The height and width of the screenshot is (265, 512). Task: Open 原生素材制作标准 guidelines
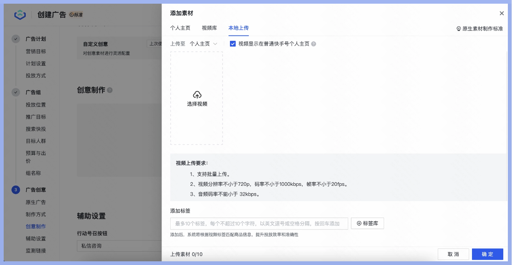pyautogui.click(x=482, y=28)
